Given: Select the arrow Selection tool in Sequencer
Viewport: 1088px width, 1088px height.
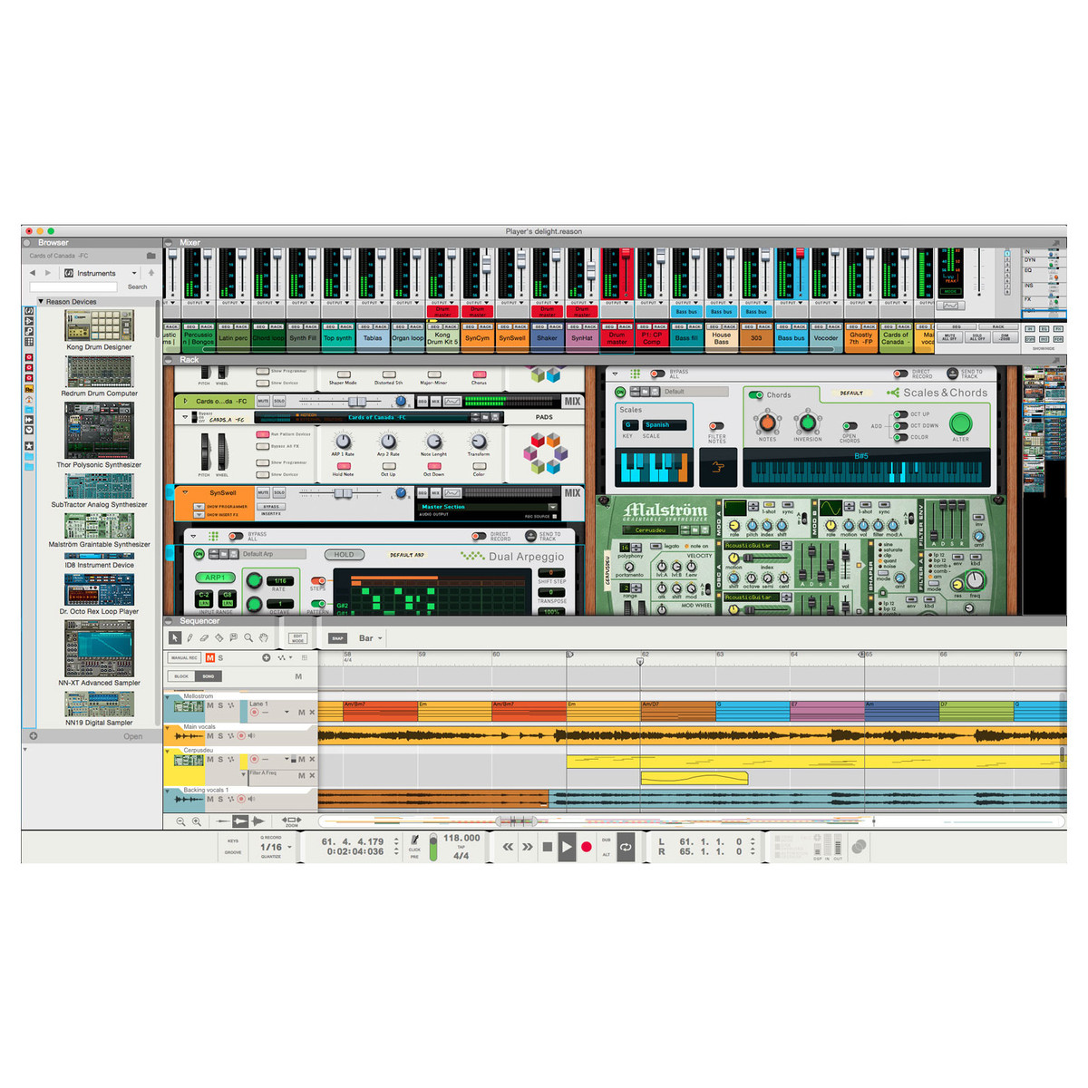Looking at the screenshot, I should coord(175,638).
